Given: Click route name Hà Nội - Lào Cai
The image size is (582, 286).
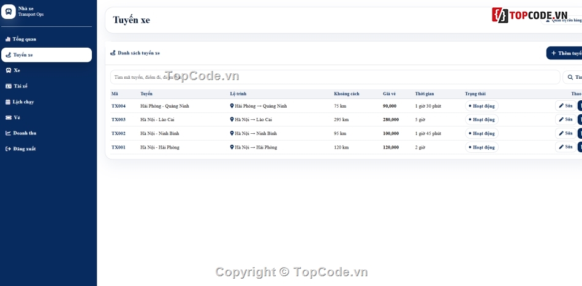Looking at the screenshot, I should click(x=157, y=120).
